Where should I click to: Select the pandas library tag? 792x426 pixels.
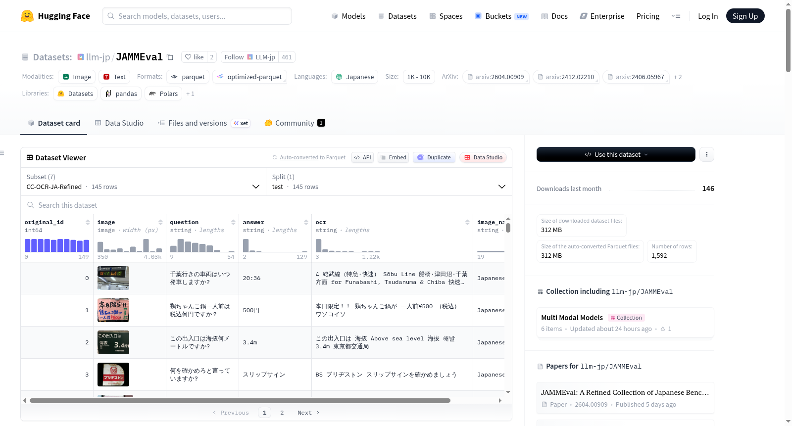[121, 94]
